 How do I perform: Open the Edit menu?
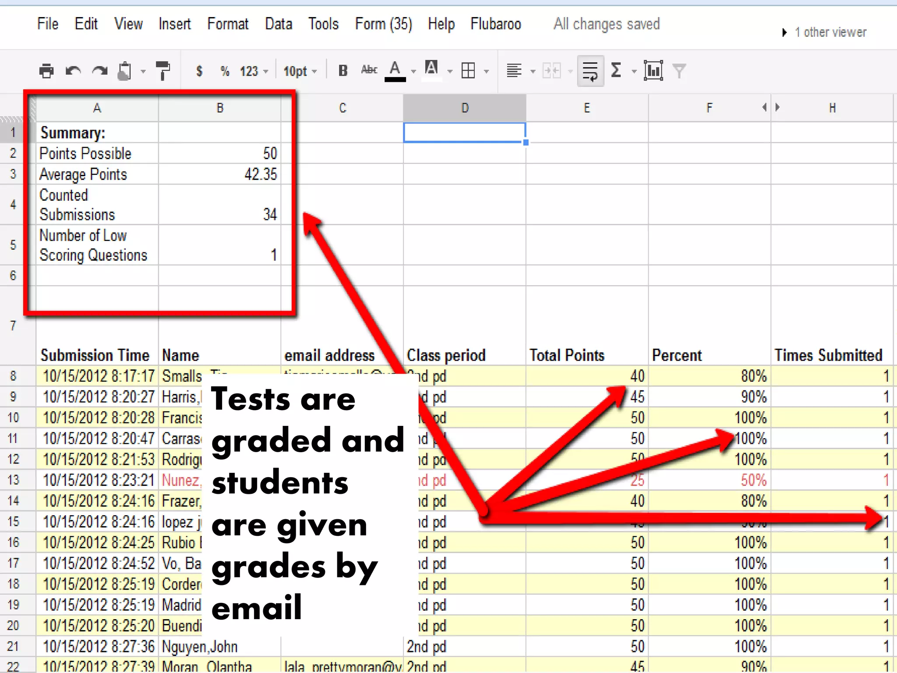[86, 24]
